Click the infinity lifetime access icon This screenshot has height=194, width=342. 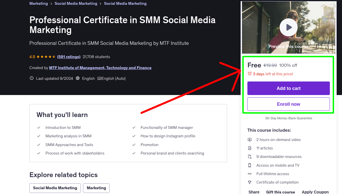[x=250, y=174]
